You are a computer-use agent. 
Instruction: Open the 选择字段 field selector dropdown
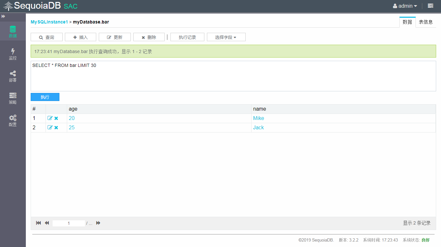pos(226,37)
